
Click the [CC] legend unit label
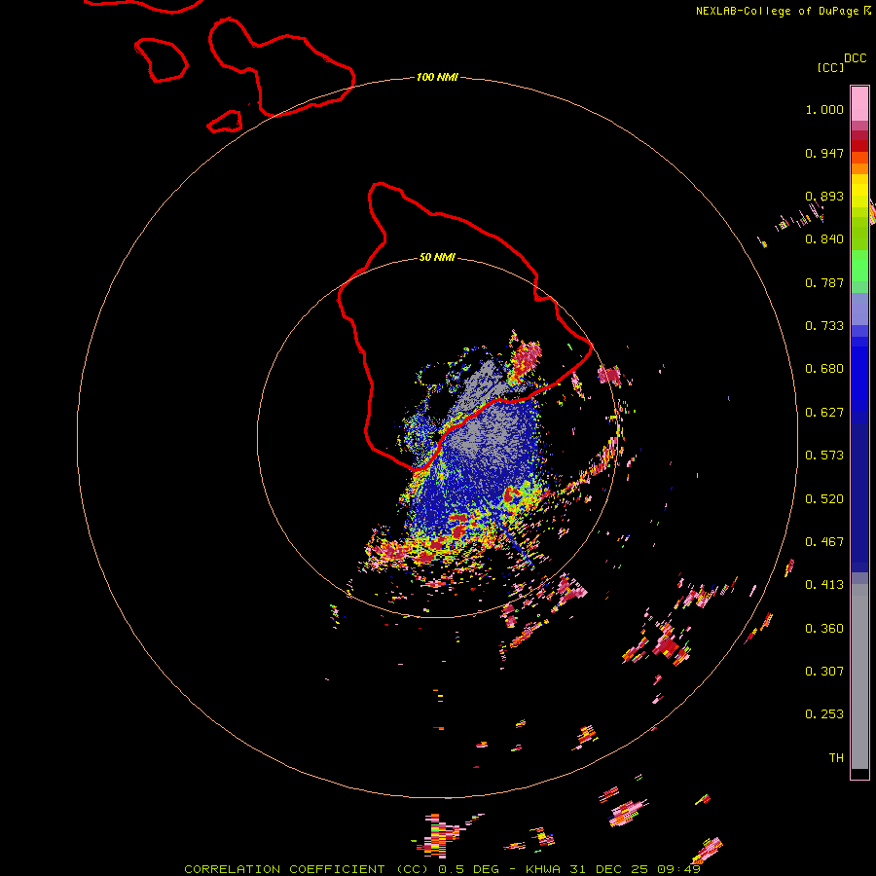point(831,67)
